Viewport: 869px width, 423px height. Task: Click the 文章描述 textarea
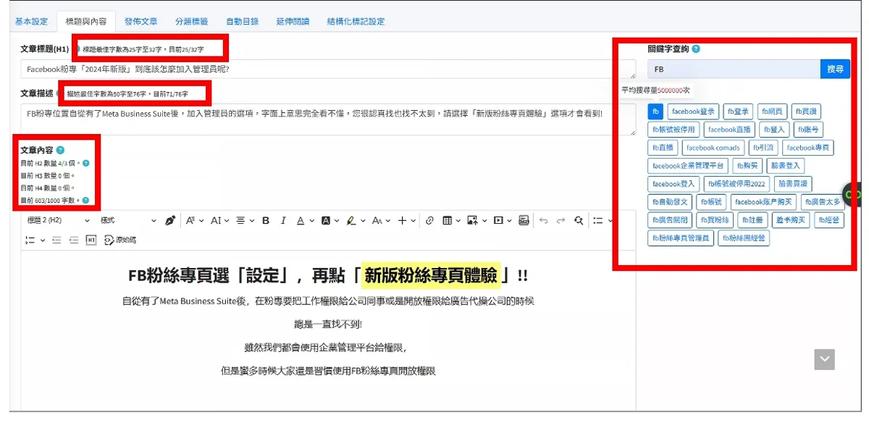click(328, 120)
